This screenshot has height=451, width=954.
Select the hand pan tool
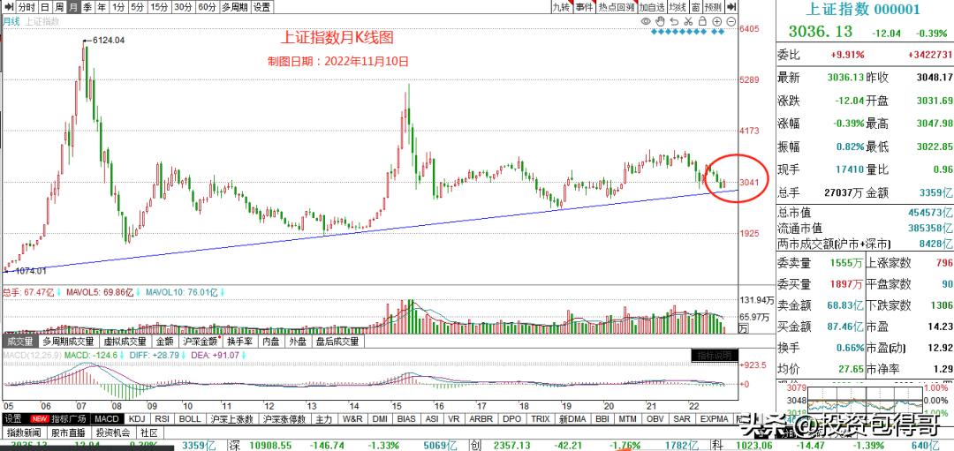click(x=659, y=20)
